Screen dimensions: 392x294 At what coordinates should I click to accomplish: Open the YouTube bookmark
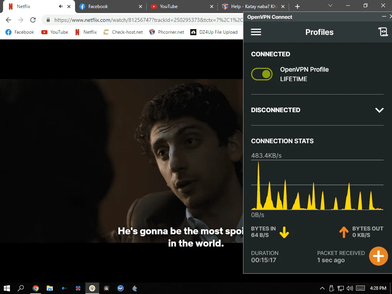click(55, 32)
